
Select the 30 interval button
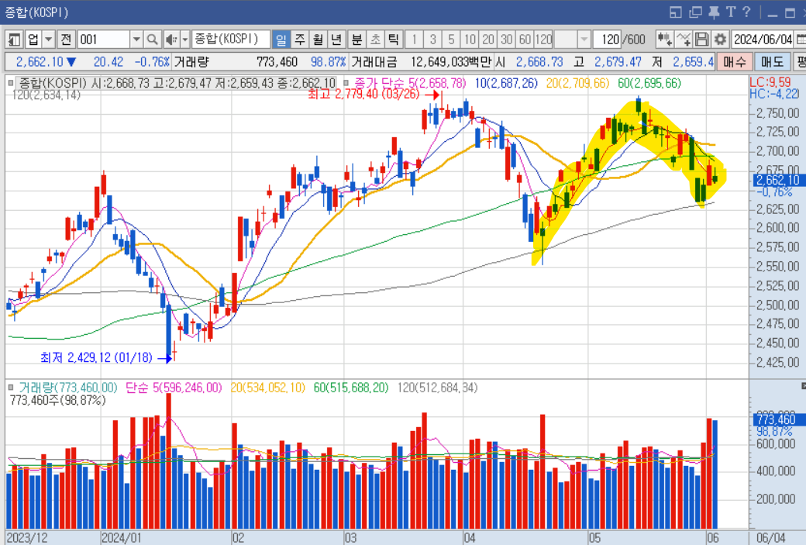[507, 39]
